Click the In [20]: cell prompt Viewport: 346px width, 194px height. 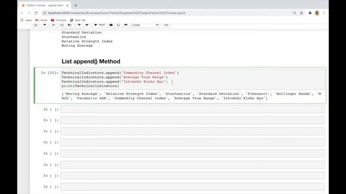tap(50, 73)
